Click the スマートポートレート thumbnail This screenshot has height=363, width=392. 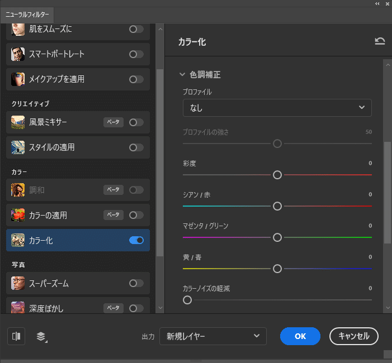(x=18, y=54)
